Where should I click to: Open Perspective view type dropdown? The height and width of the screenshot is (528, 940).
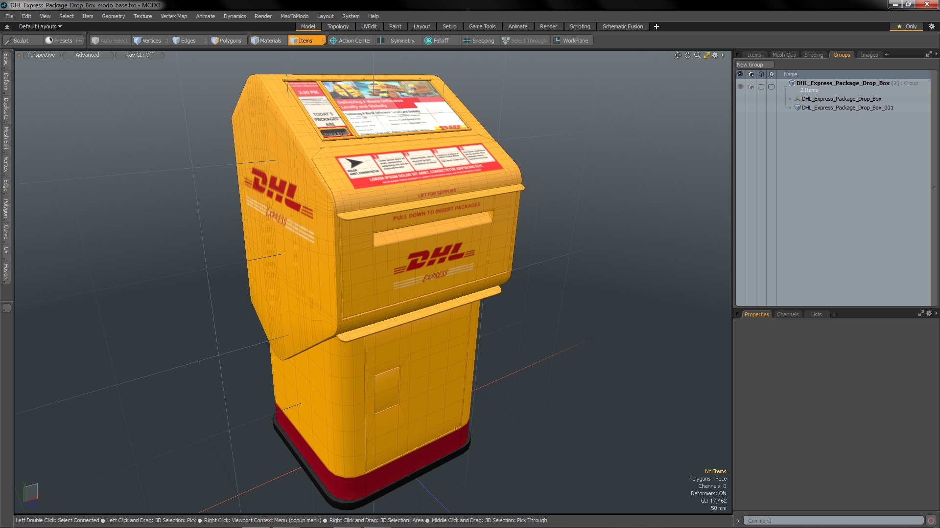pos(41,55)
